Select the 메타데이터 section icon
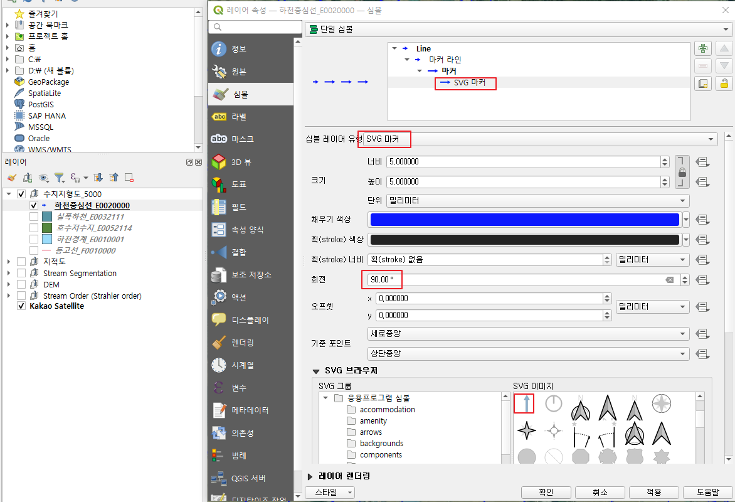This screenshot has width=735, height=502. (250, 410)
